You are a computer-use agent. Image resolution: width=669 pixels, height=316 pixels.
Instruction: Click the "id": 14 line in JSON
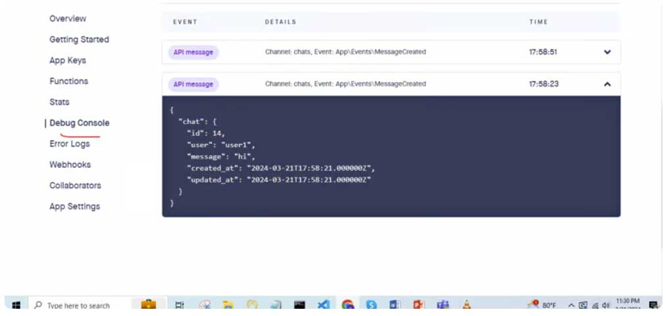206,133
